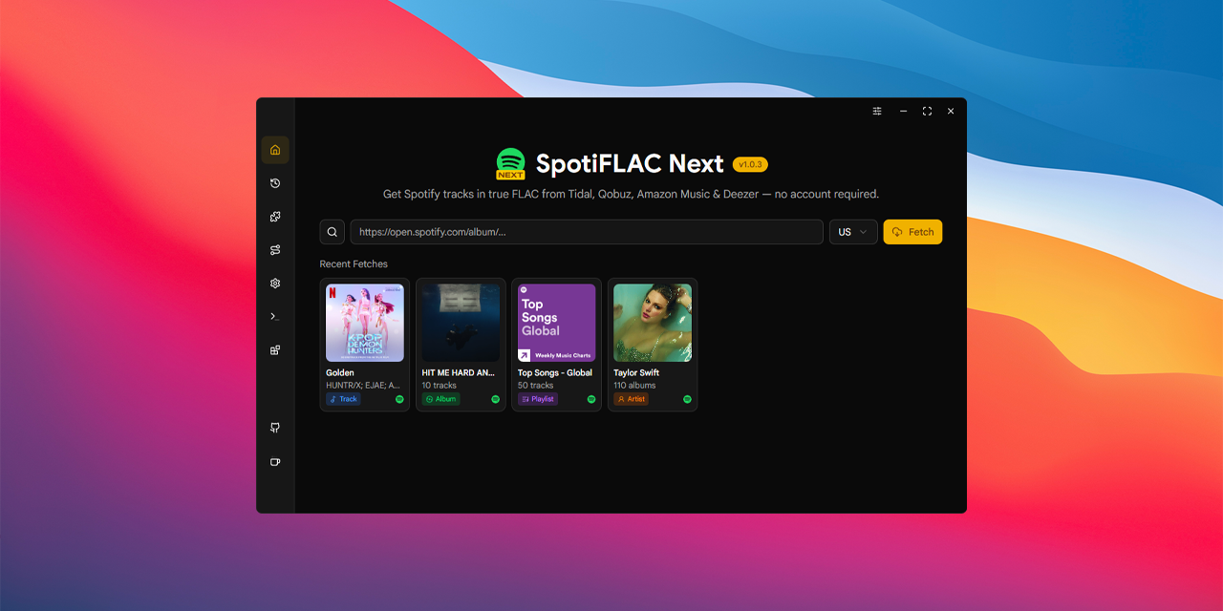Toggle the Artist badge on Taylor Swift card

click(631, 399)
